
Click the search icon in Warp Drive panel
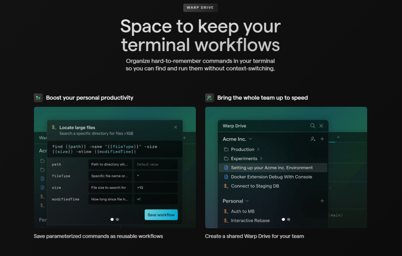(x=312, y=126)
